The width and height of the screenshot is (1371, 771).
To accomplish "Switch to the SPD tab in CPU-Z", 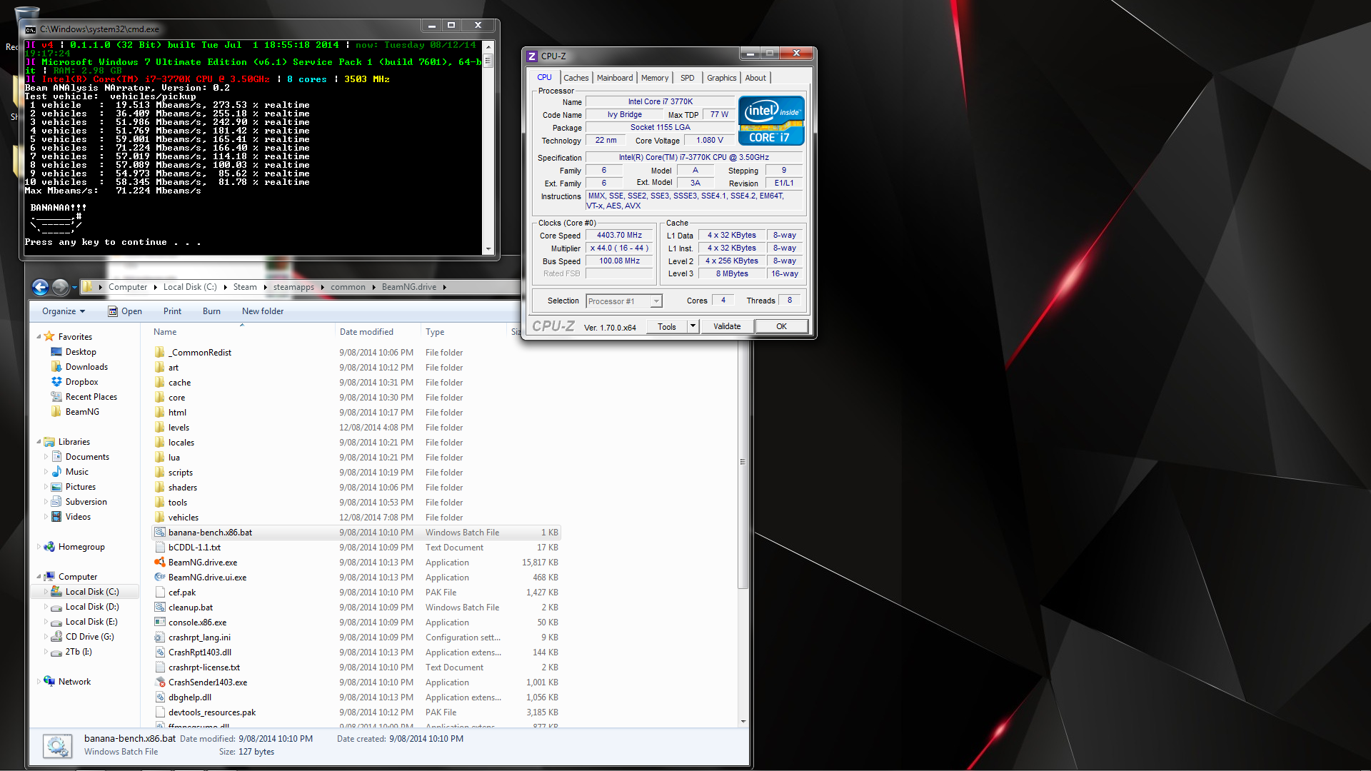I will (687, 78).
